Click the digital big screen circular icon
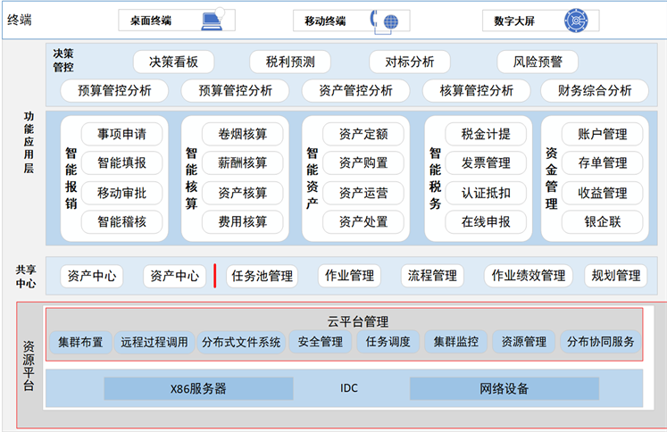Screen dimensions: 667x432 [576, 20]
